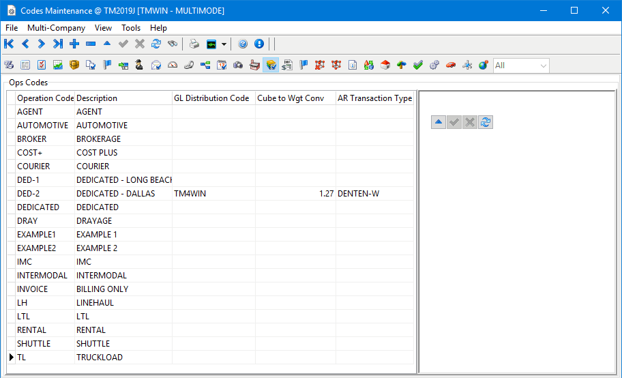This screenshot has width=622, height=378.
Task: Click the refresh button in right panel
Action: click(486, 122)
